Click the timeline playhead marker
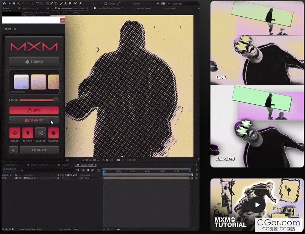Viewport: 305px width, 234px height. coord(104,172)
